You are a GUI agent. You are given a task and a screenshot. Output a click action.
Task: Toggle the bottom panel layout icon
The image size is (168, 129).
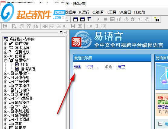pyautogui.click(x=82, y=19)
